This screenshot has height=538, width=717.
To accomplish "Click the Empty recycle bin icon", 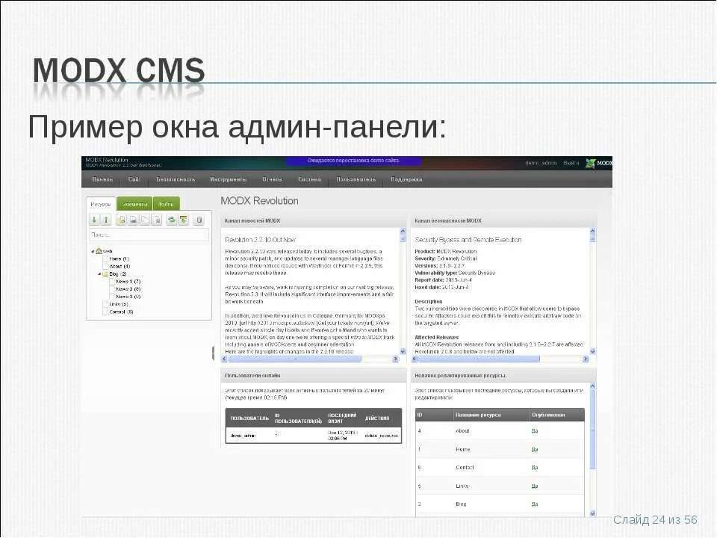I will point(199,220).
